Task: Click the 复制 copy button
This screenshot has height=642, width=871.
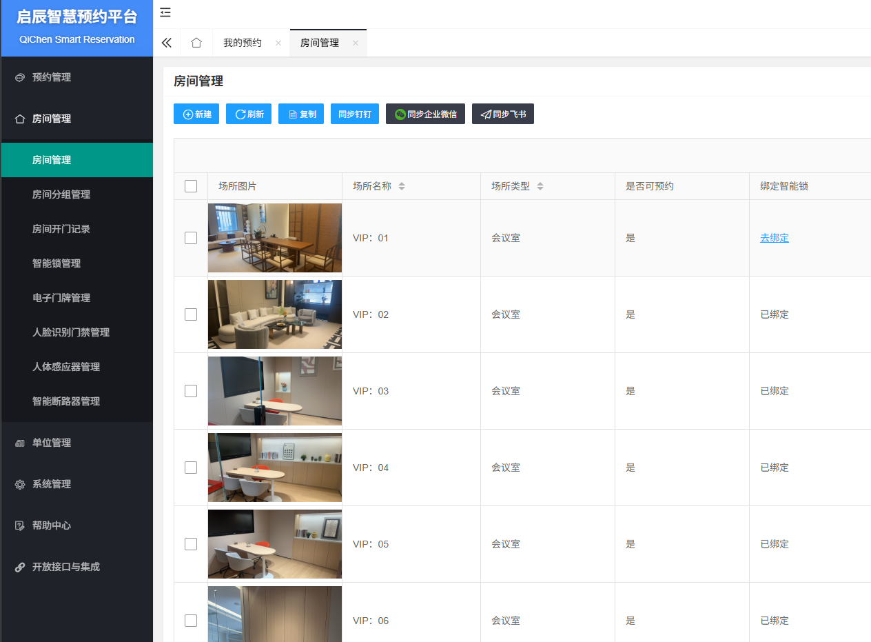Action: click(301, 114)
